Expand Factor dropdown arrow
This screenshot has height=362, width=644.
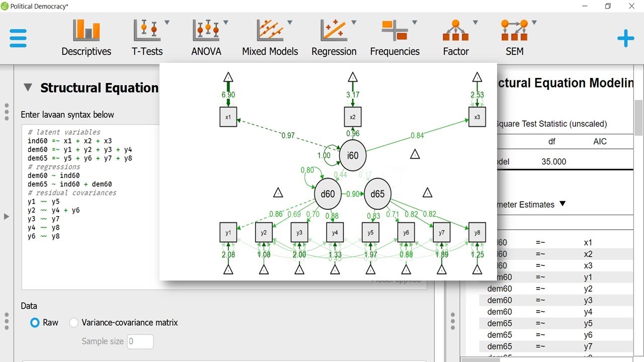pos(475,23)
